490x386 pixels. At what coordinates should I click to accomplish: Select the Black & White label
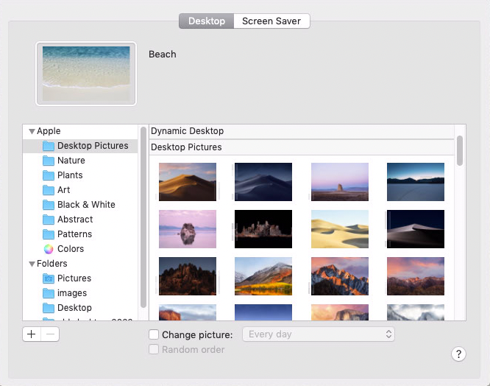[86, 205]
